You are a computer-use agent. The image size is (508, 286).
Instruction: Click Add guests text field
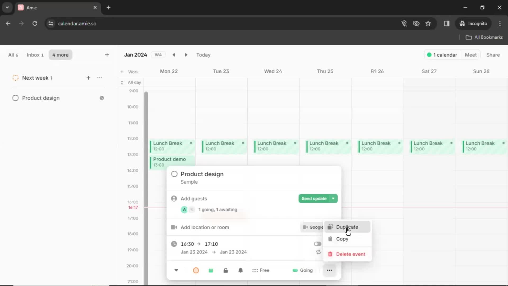pos(194,198)
